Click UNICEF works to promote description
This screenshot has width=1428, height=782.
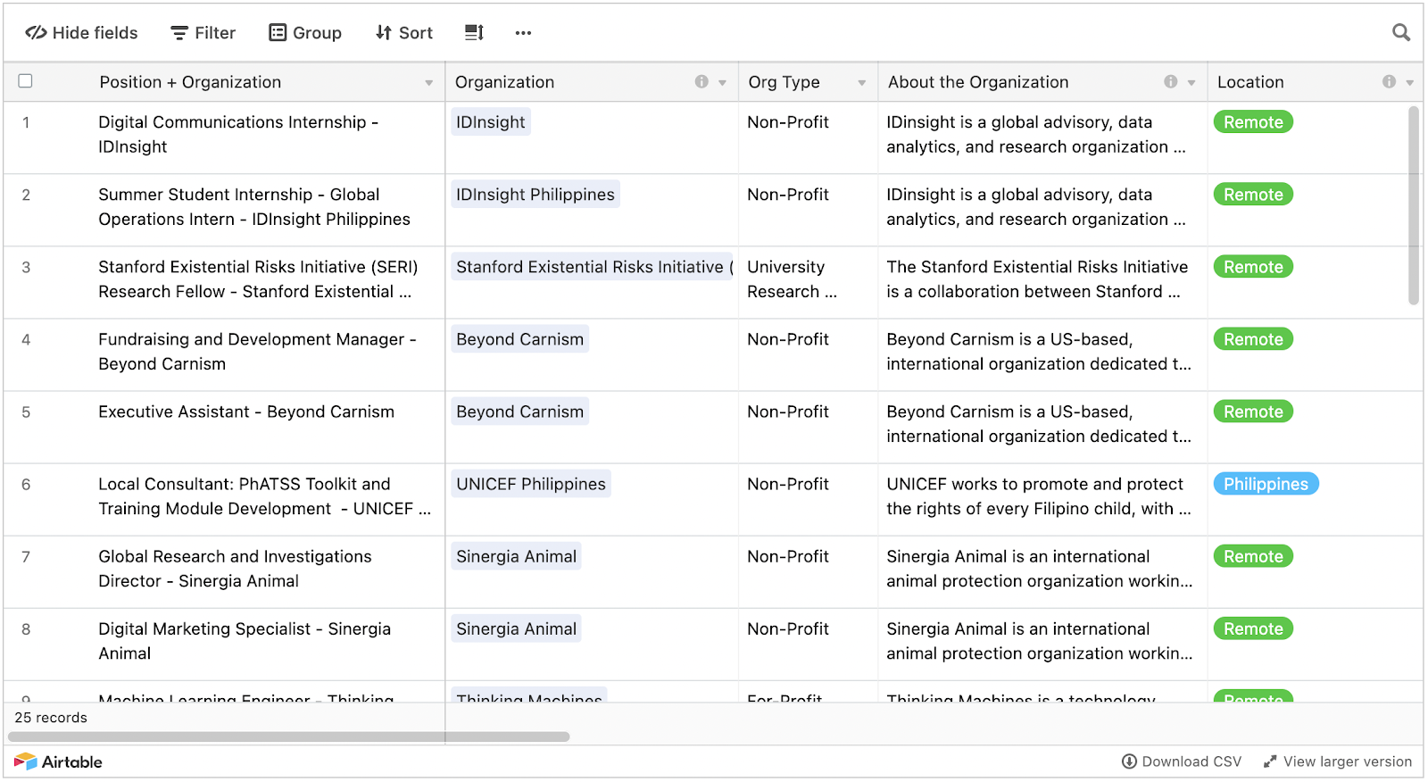click(1042, 499)
